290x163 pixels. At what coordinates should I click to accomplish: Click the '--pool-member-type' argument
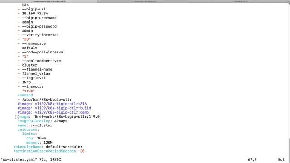[x=41, y=61]
